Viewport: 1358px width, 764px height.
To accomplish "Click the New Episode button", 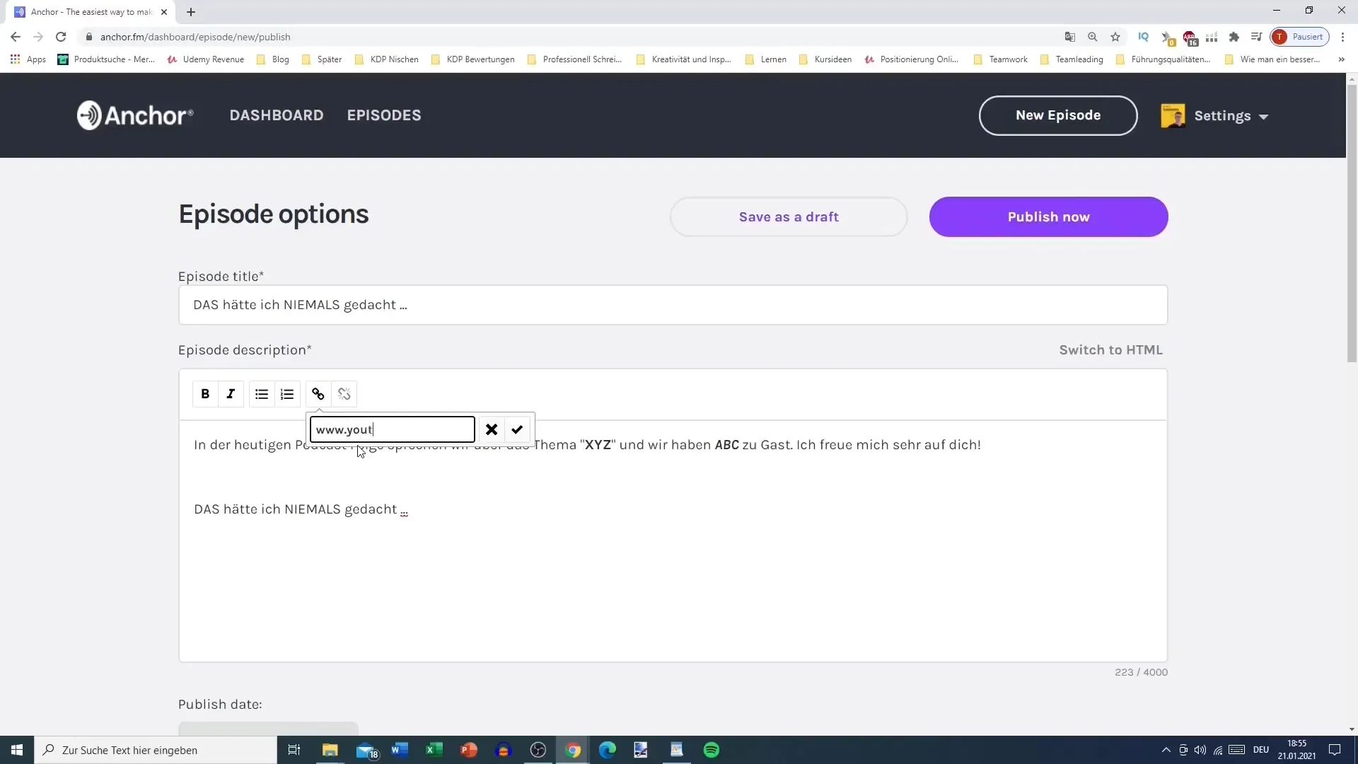I will point(1059,115).
